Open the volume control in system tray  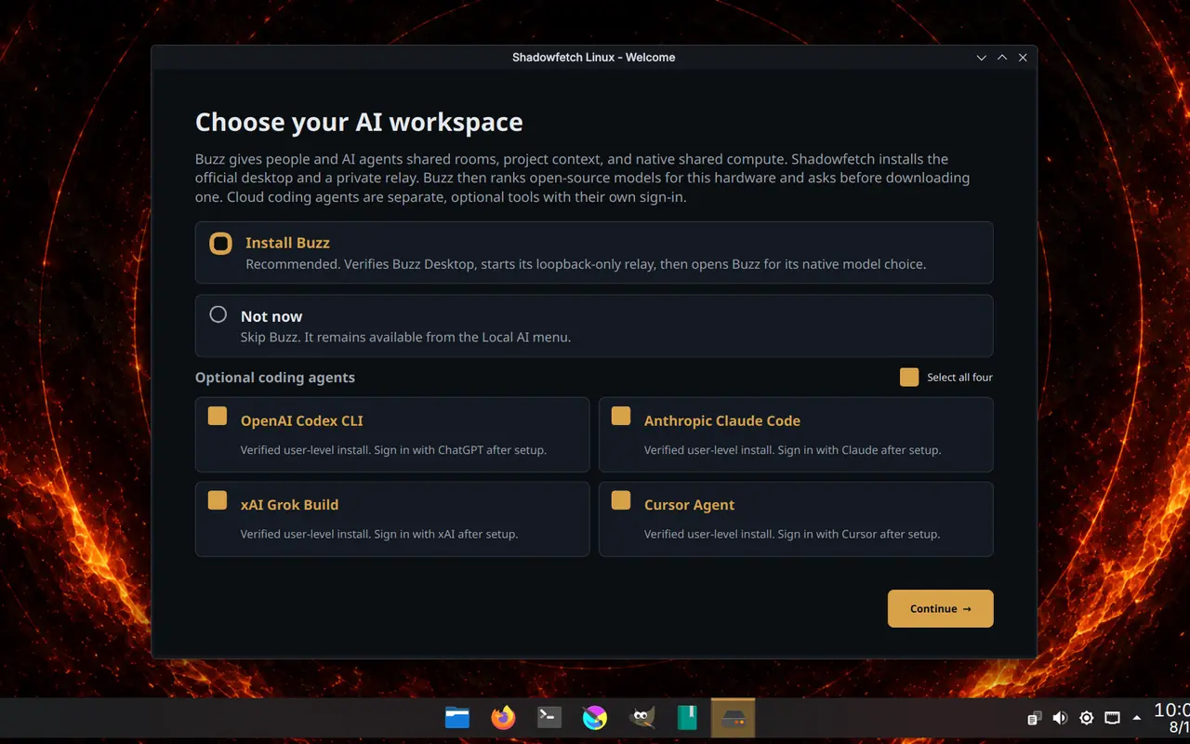click(1060, 718)
